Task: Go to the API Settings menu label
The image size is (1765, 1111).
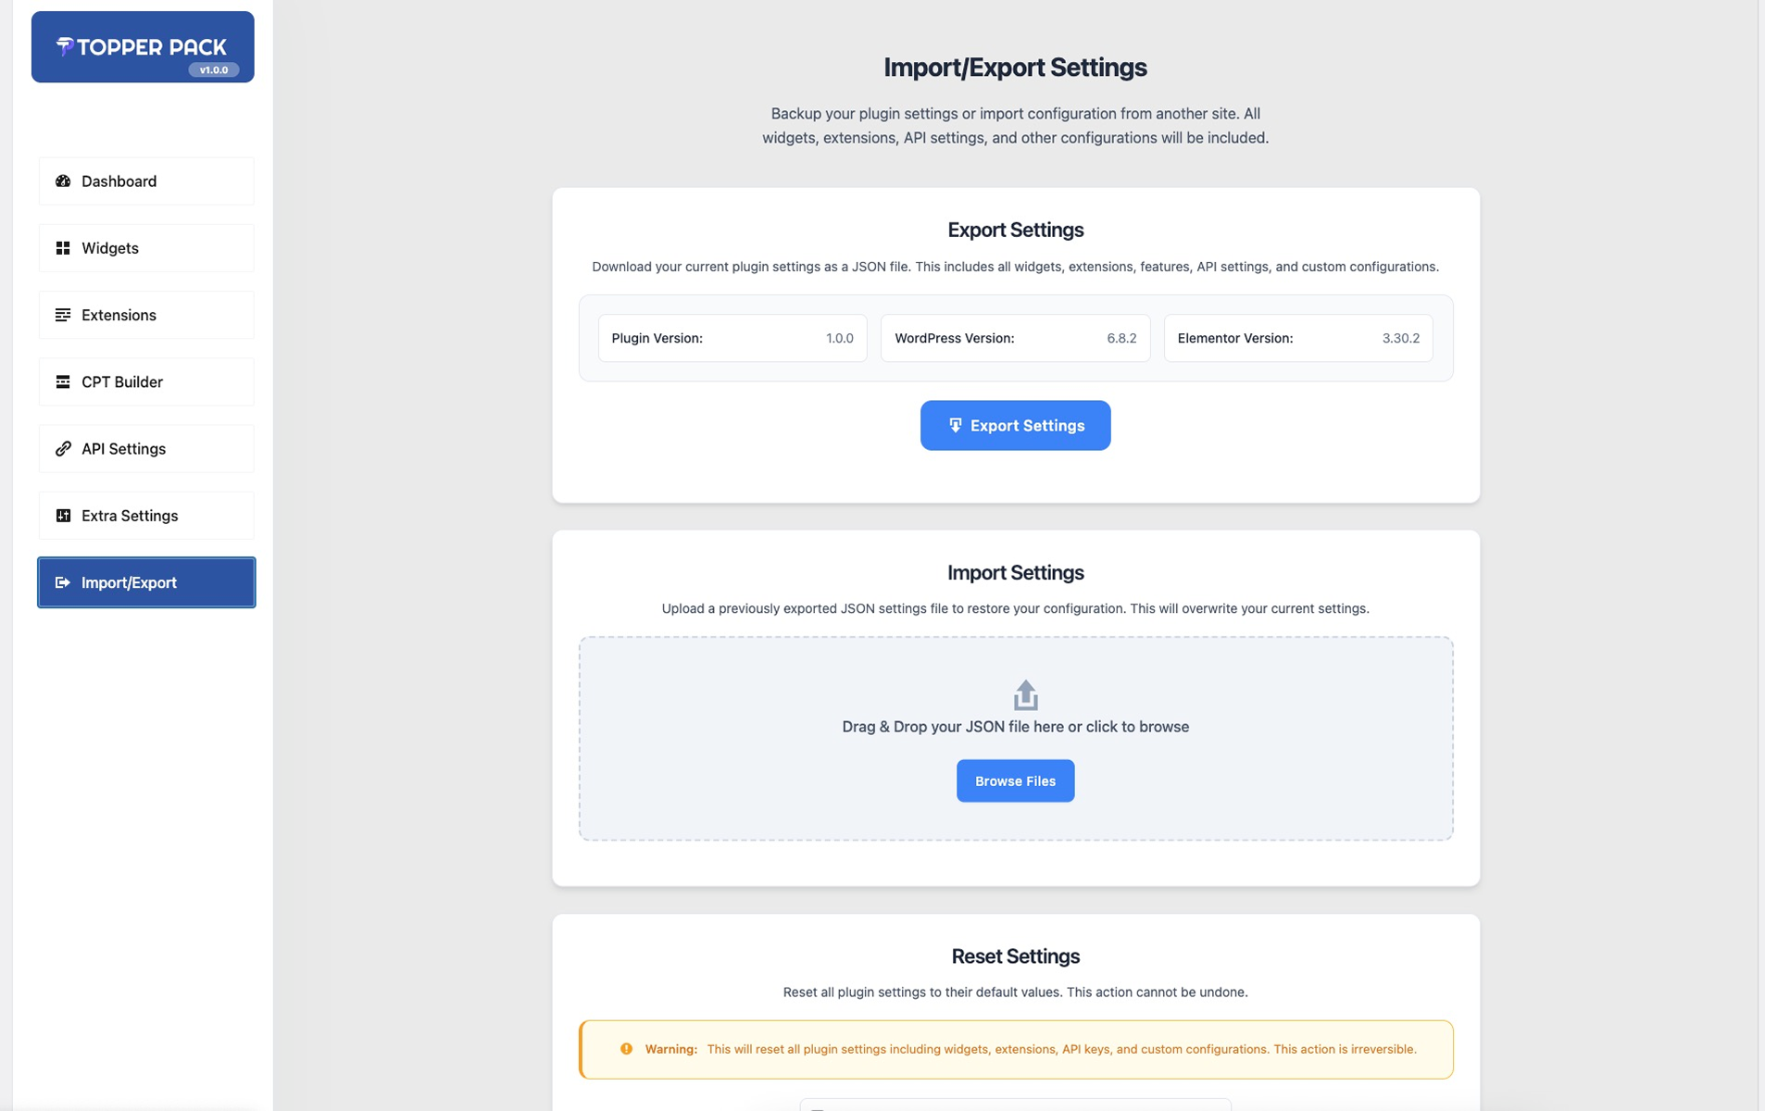Action: 123,449
